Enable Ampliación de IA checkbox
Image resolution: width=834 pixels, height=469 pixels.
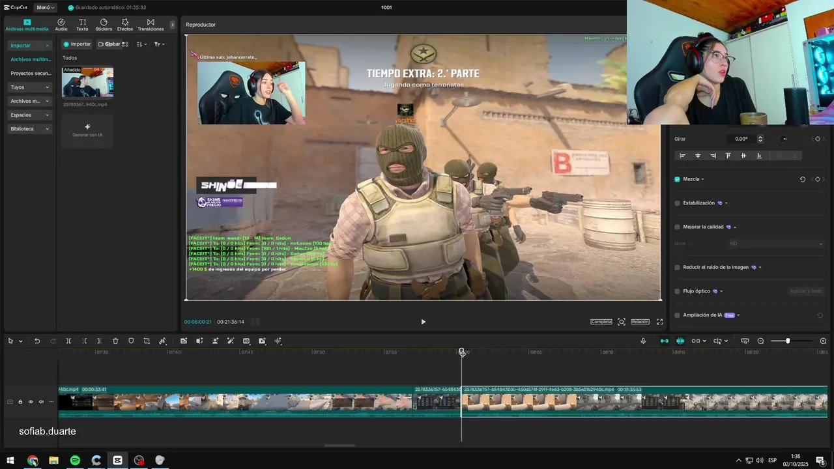(677, 315)
